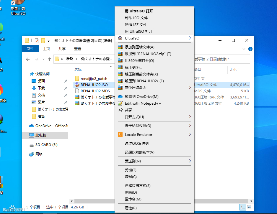Viewport: 277px width, 214px height.
Task: Click properties checkmark icon in title bar
Action: (x=37, y=41)
